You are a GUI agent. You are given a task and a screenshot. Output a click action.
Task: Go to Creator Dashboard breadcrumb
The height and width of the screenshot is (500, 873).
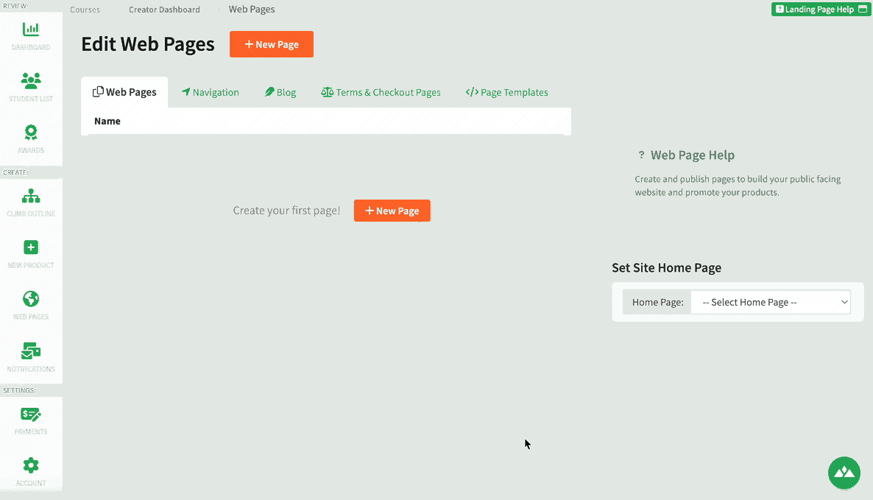point(164,10)
